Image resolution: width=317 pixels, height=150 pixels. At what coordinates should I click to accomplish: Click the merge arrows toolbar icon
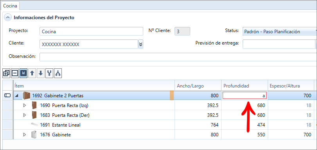(49, 73)
